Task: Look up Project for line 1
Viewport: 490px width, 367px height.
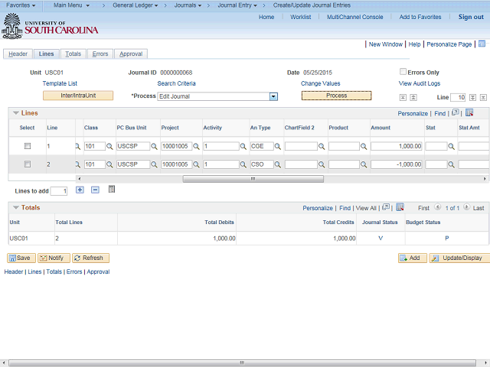Action: pyautogui.click(x=196, y=146)
